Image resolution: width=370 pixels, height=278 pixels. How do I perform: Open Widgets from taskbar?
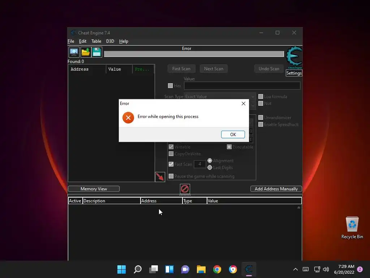[x=169, y=269]
